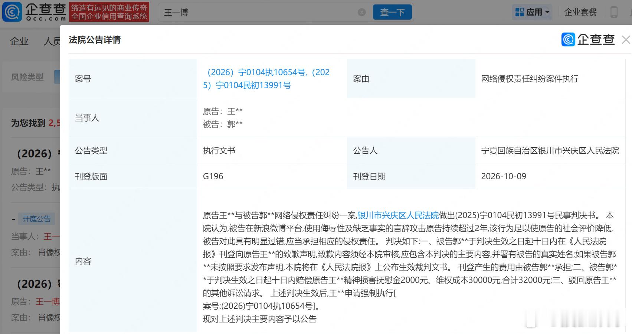
Task: Click the 风险类型 label behind the dialog
Action: tap(27, 77)
